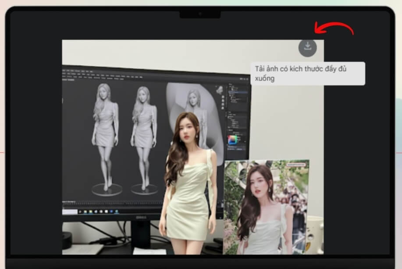This screenshot has width=402, height=269.
Task: Click the rainbow color picker in the 3D software
Action: click(232, 140)
